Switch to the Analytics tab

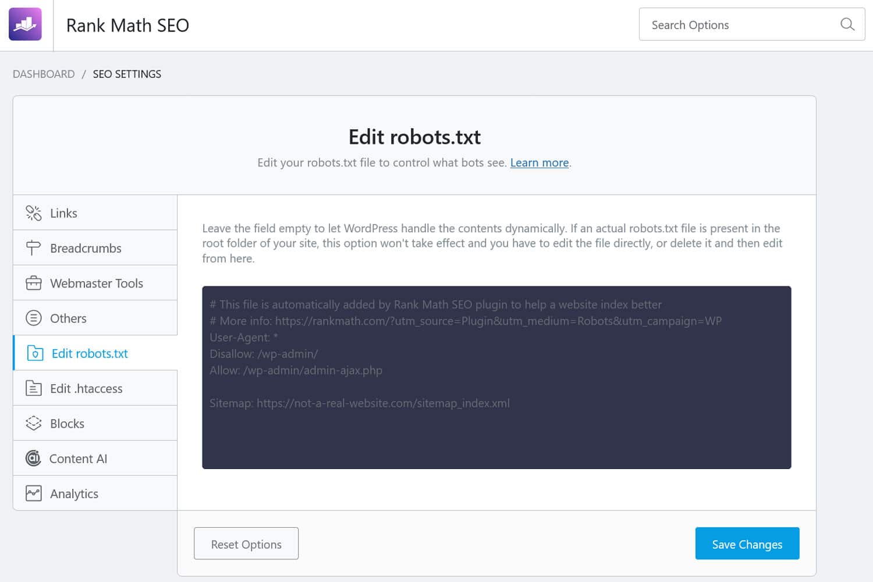click(95, 494)
